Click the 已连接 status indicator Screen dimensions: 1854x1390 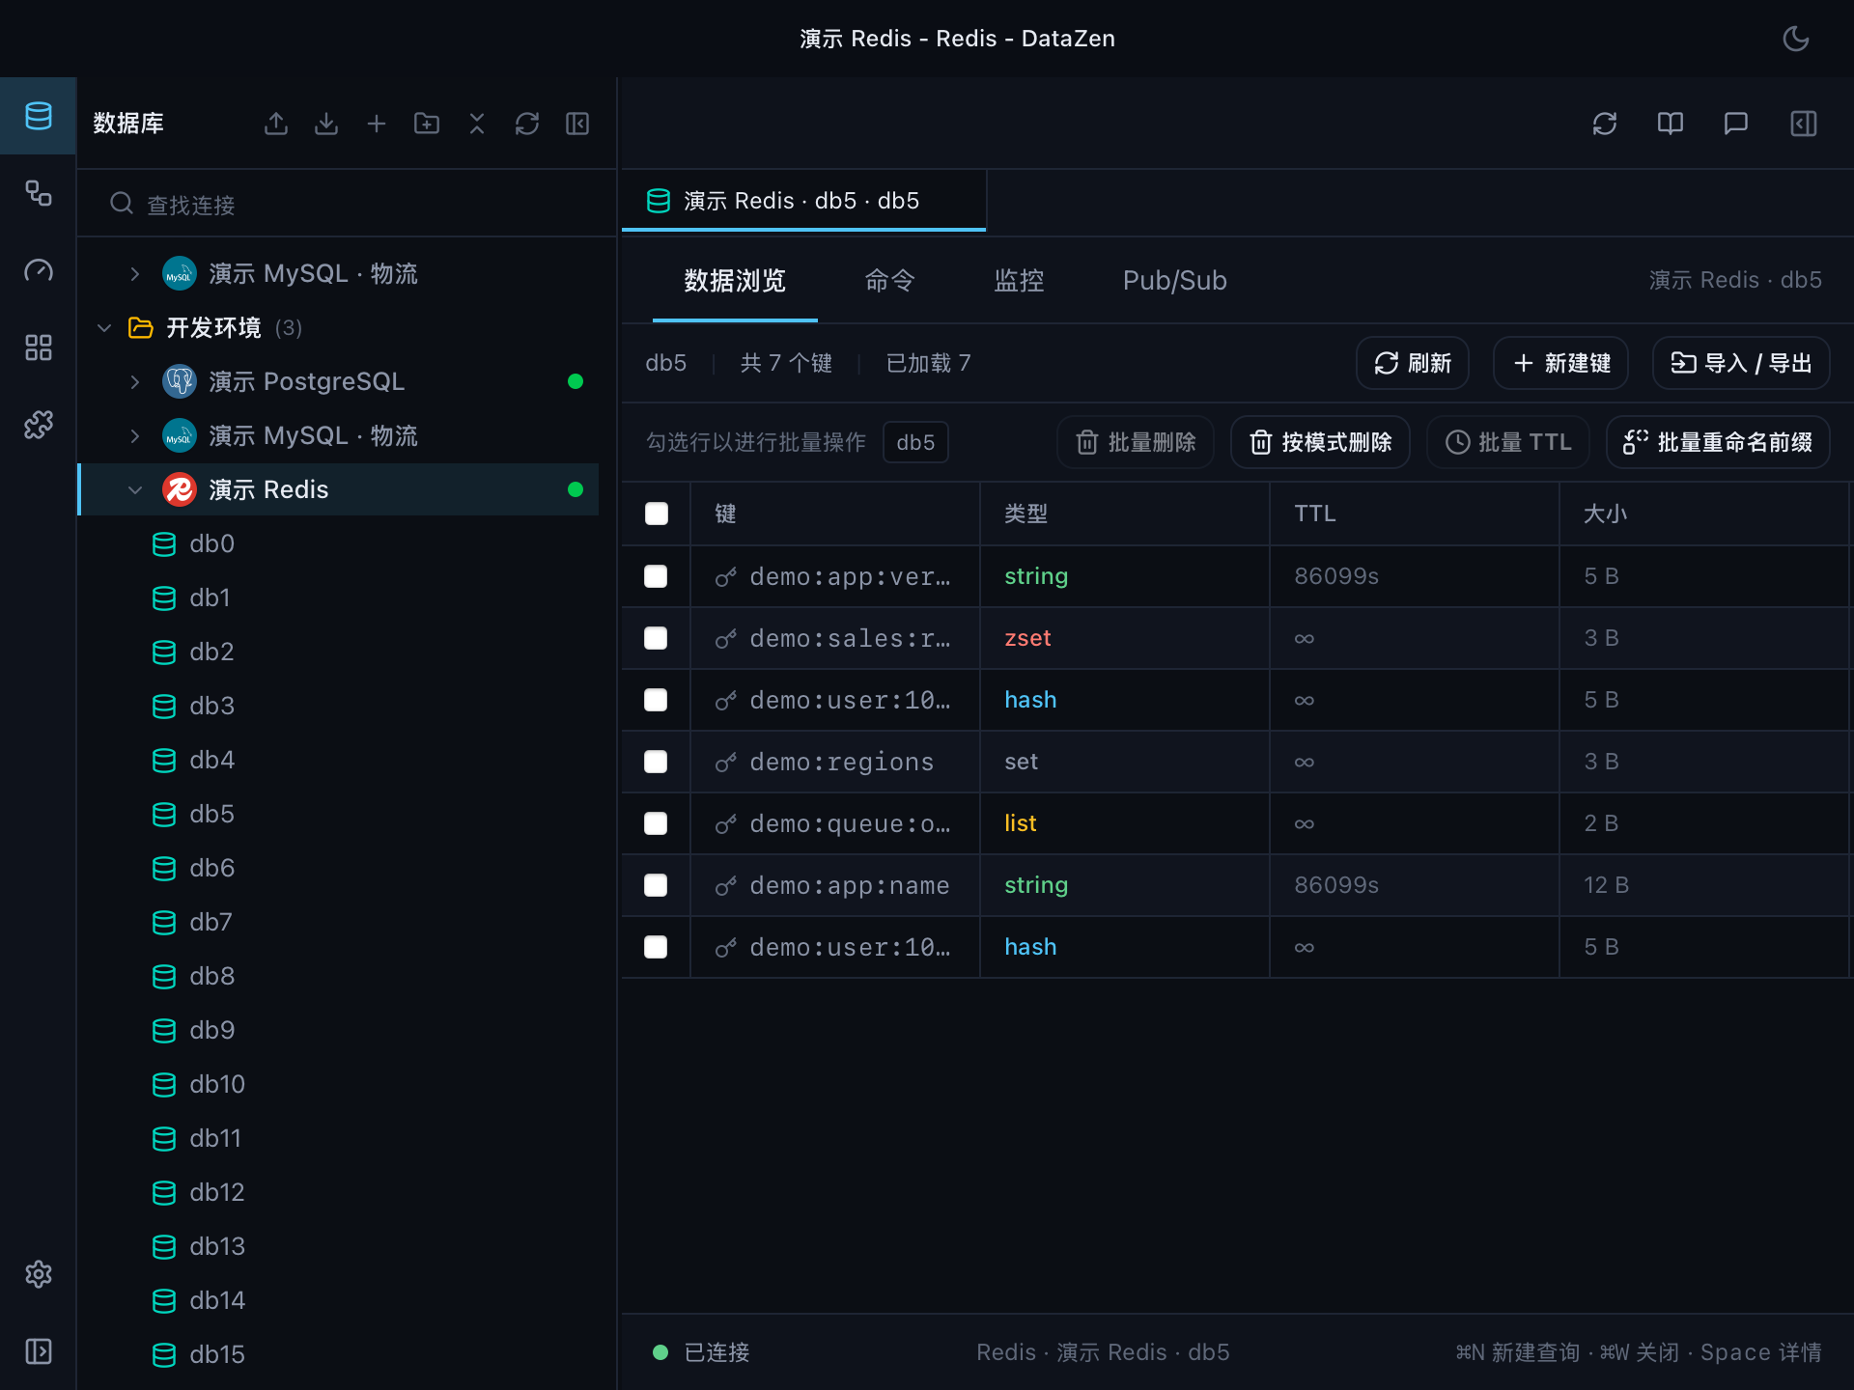(702, 1352)
